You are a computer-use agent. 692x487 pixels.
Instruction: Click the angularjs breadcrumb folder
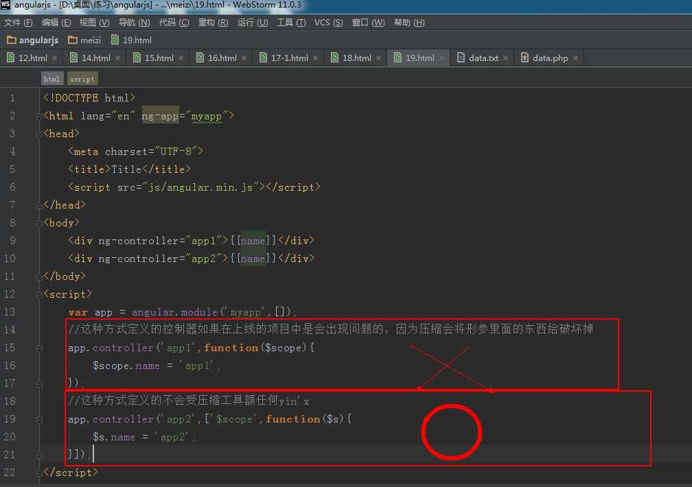[33, 40]
